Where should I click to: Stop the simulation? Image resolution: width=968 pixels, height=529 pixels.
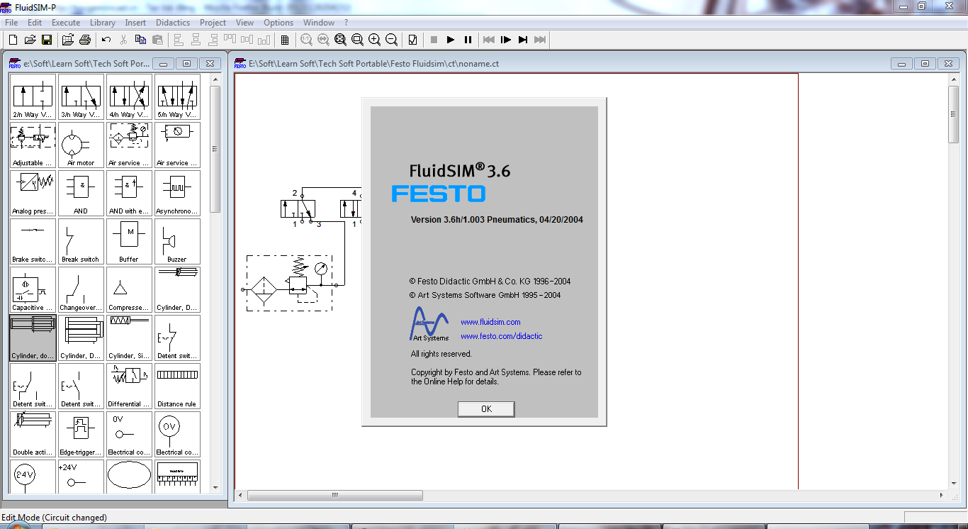point(434,40)
